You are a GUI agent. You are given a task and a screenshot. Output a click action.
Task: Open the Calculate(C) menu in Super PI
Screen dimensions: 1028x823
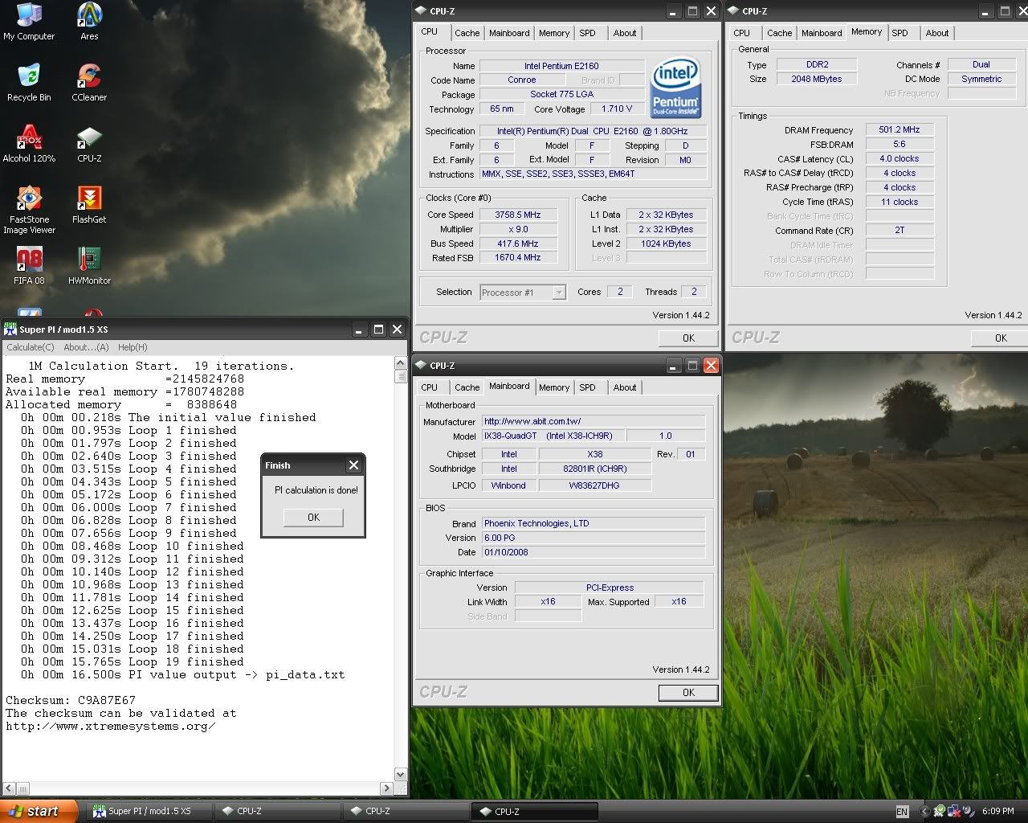(x=31, y=347)
